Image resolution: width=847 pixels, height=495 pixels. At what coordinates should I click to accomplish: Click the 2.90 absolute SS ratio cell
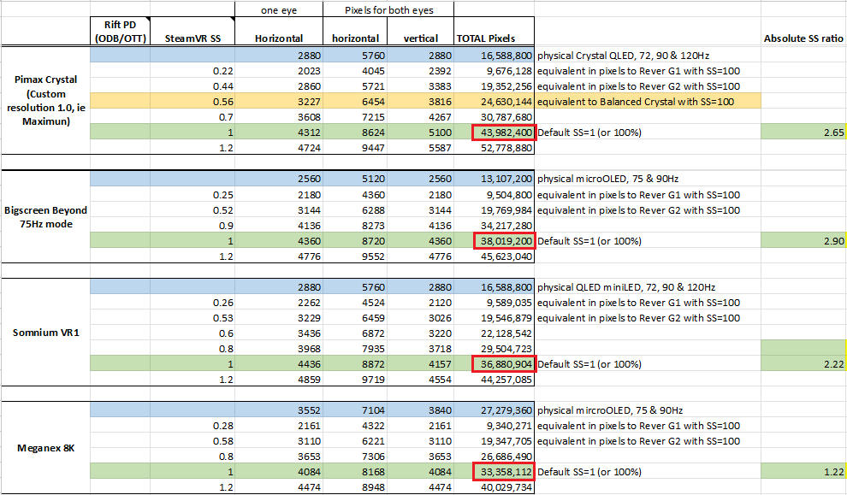tap(803, 241)
